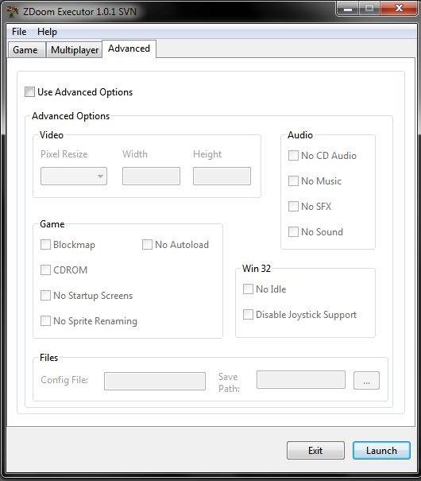Toggle No Music checkbox
This screenshot has width=421, height=481.
click(x=293, y=181)
